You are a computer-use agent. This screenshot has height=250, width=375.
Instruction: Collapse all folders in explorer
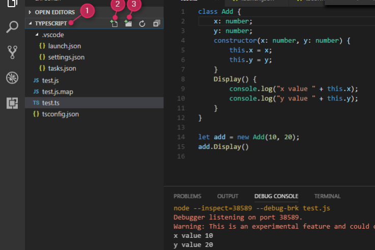click(156, 23)
